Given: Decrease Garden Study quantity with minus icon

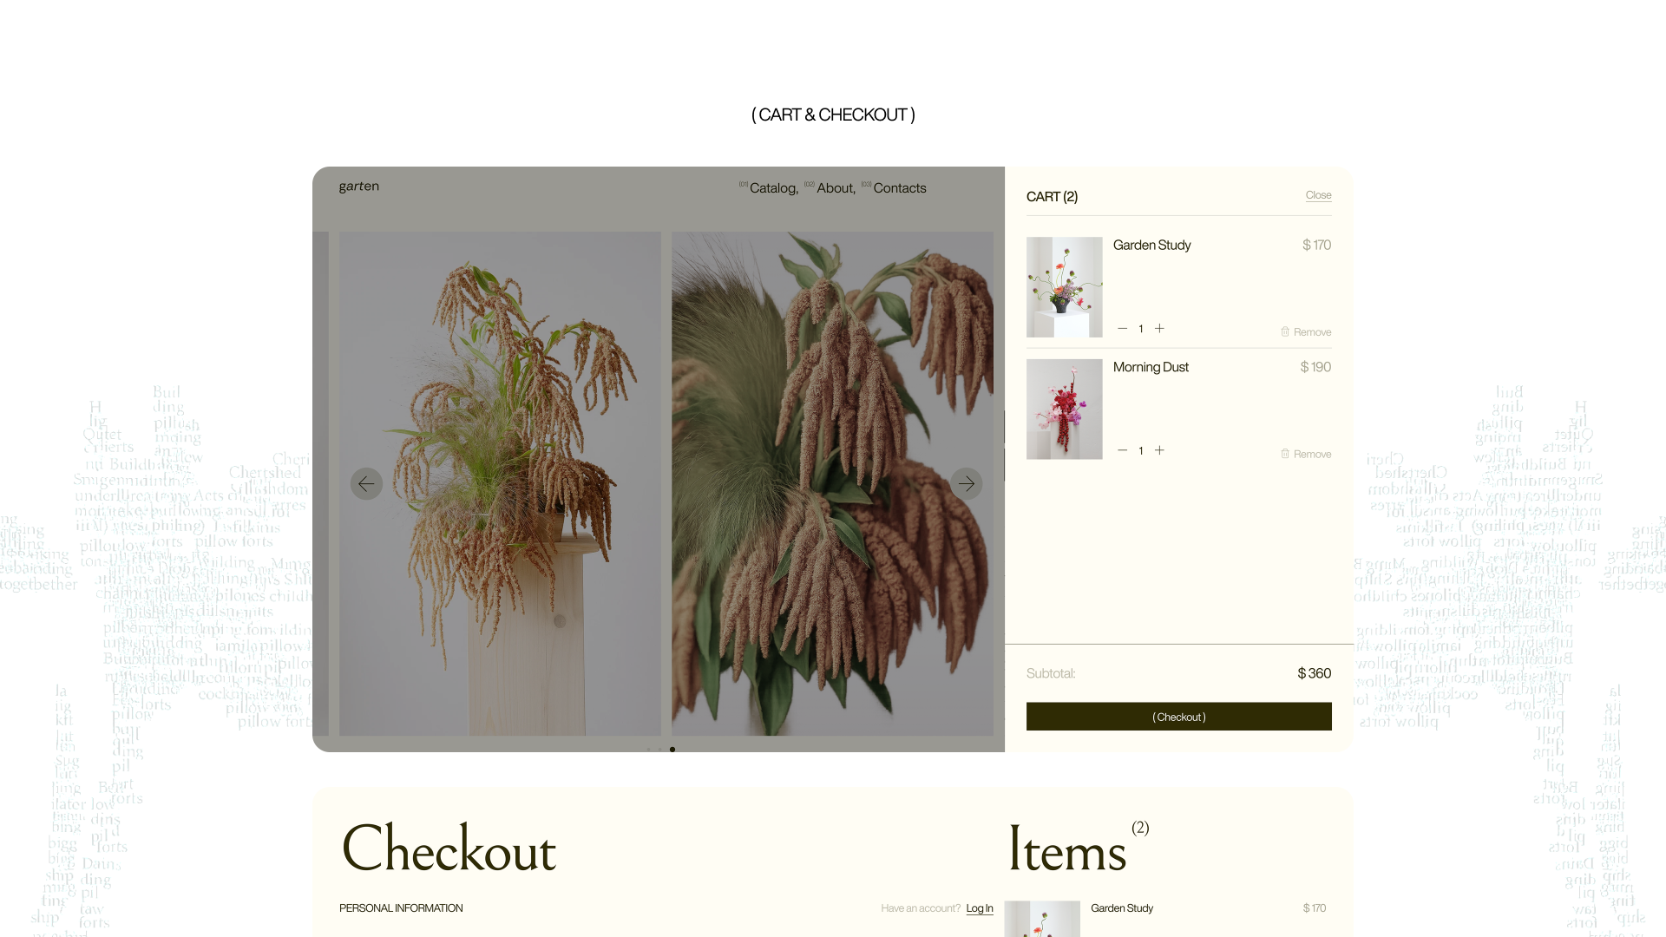Looking at the screenshot, I should point(1122,328).
